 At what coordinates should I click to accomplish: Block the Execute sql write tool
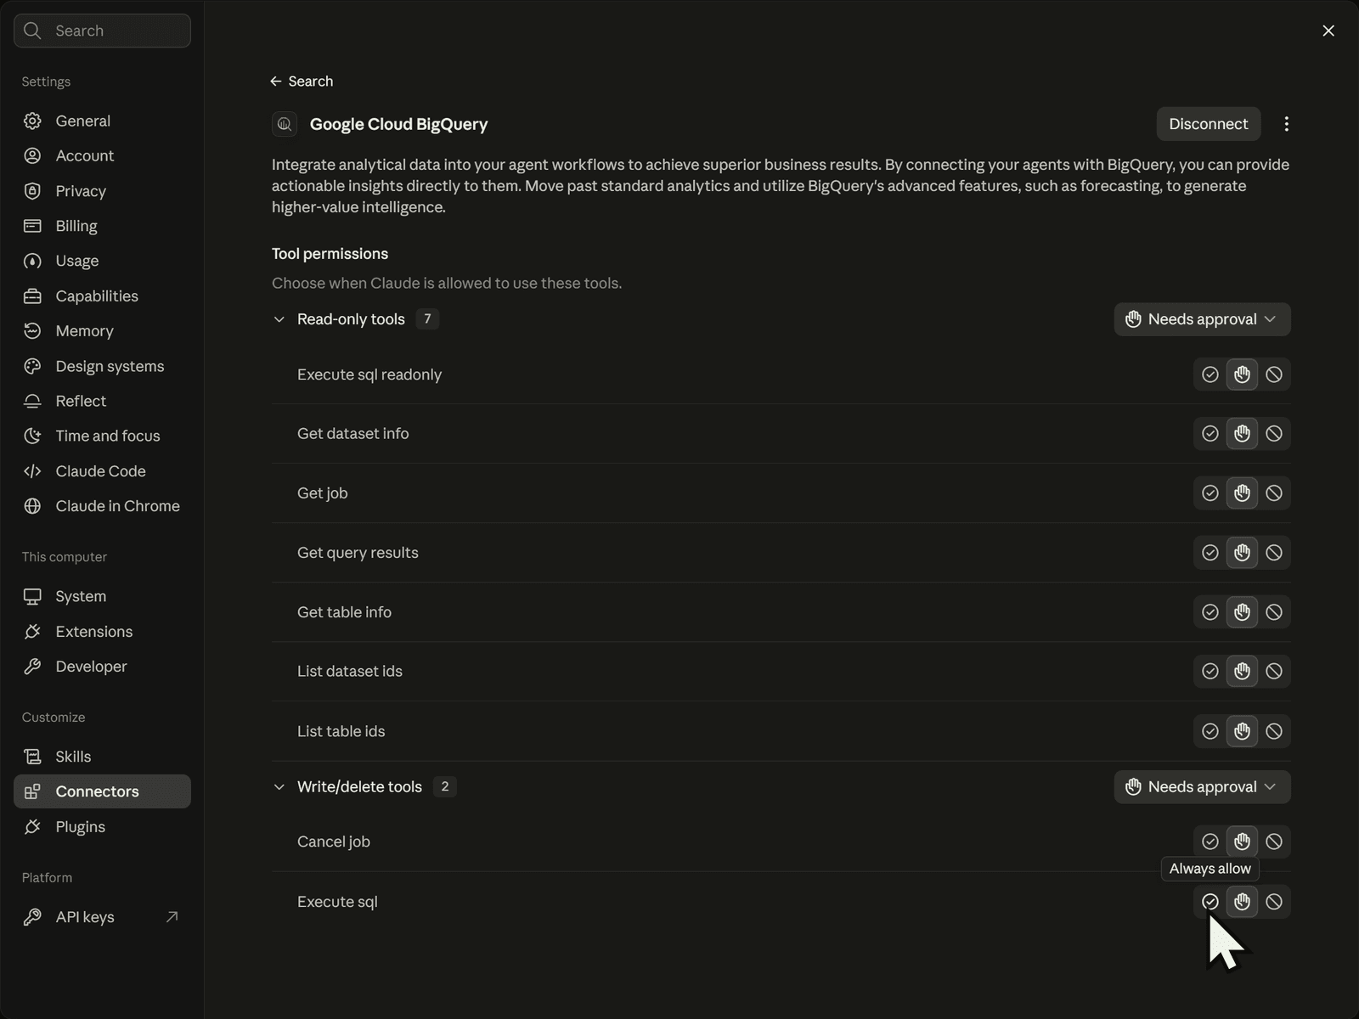(1273, 902)
